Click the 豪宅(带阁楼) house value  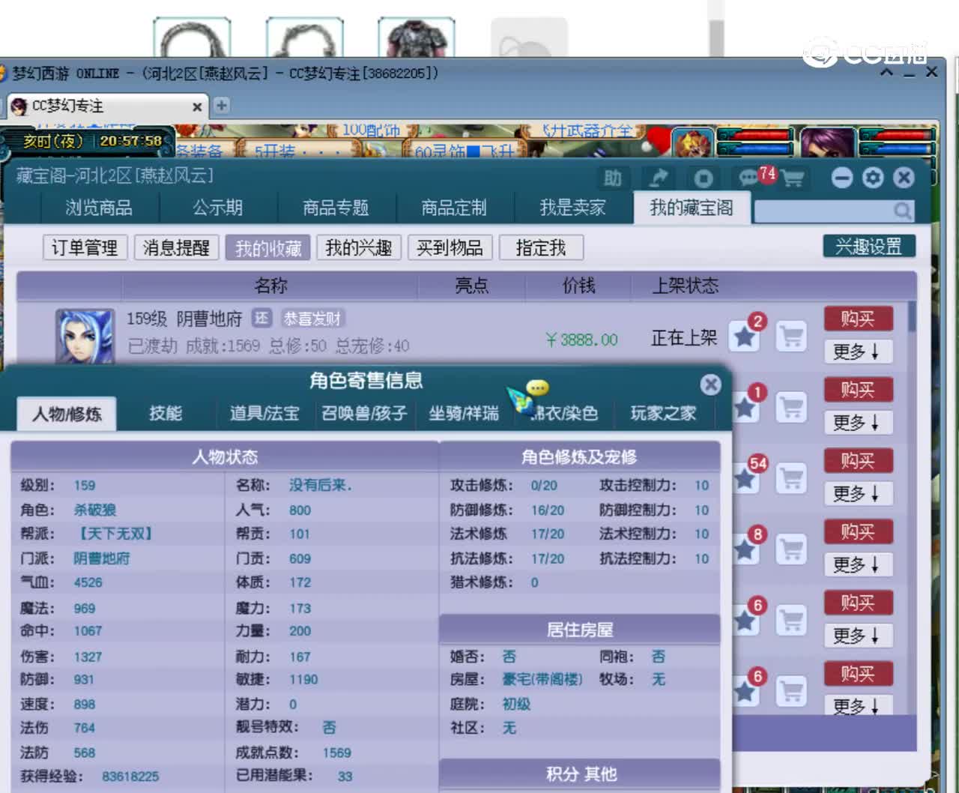coord(542,679)
